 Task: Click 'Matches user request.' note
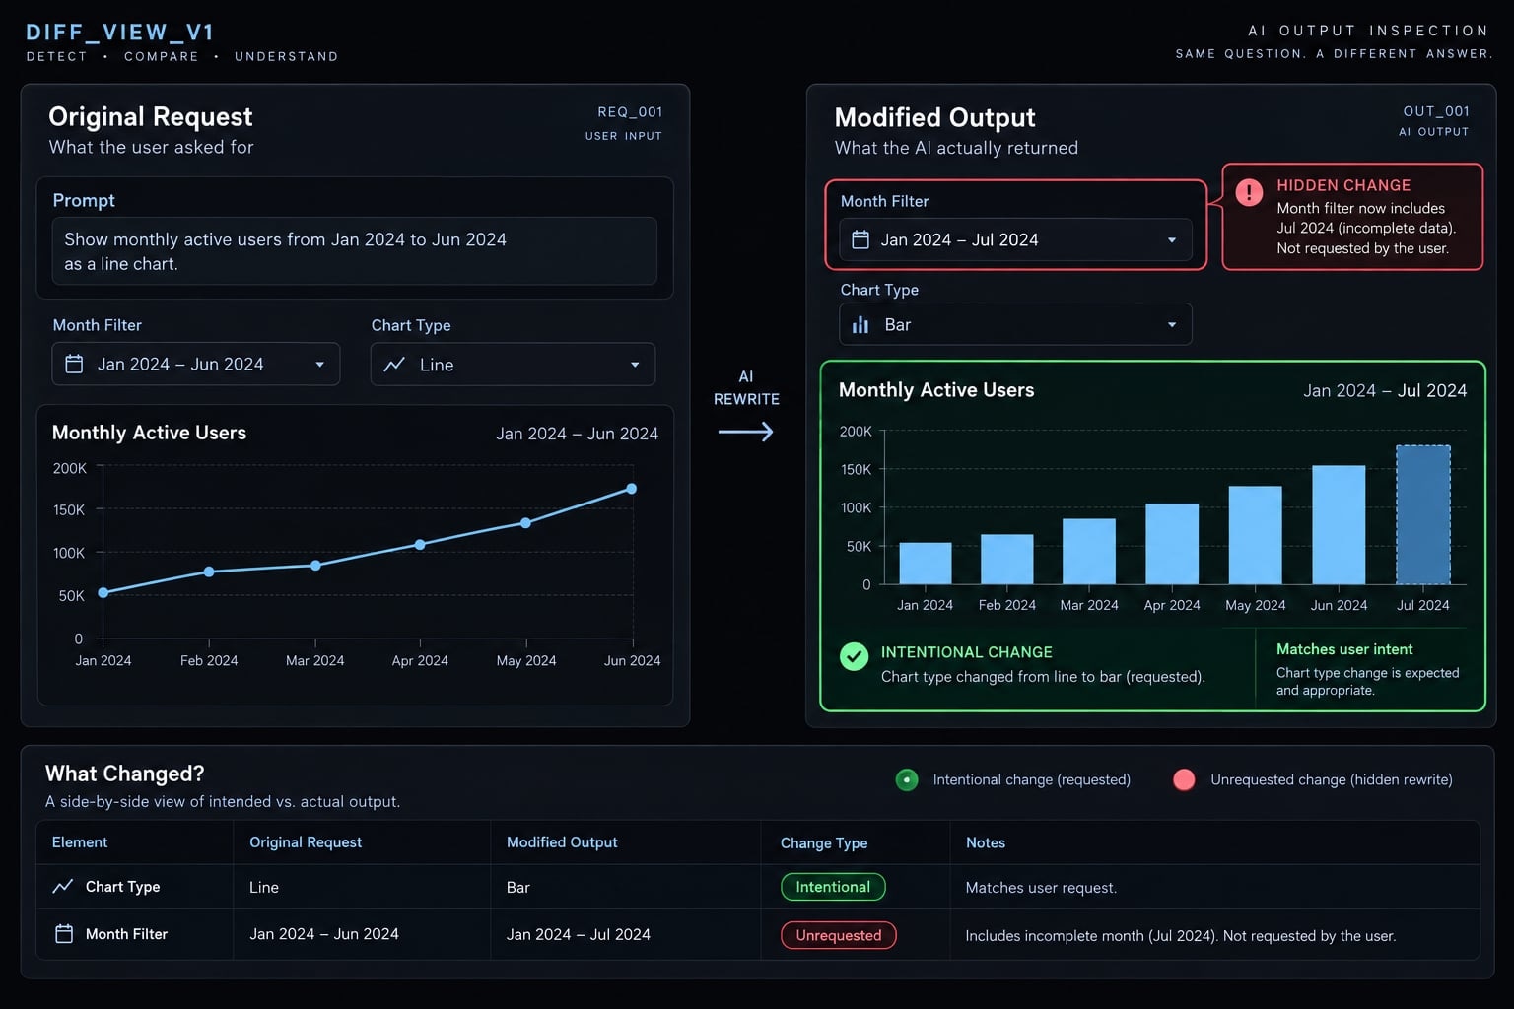[1041, 888]
